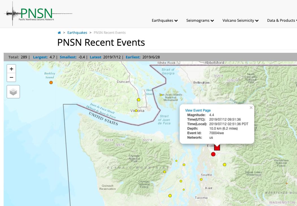Click the yellow marker in San Juan Islands
Viewport: 297px width, 206px height.
coord(161,95)
